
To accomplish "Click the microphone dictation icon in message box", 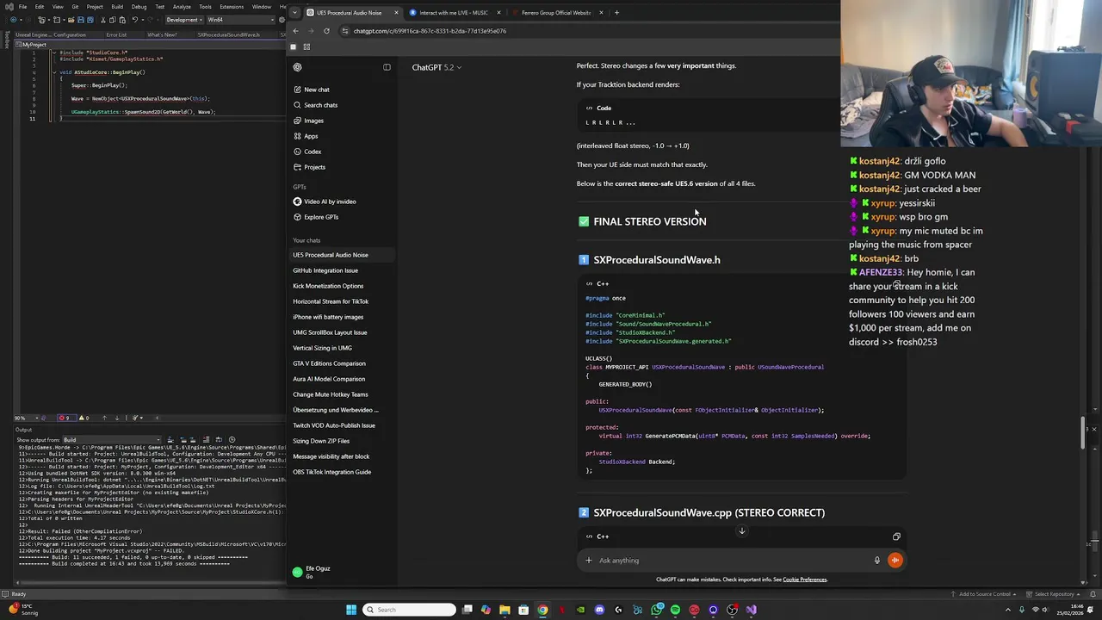I will (877, 561).
